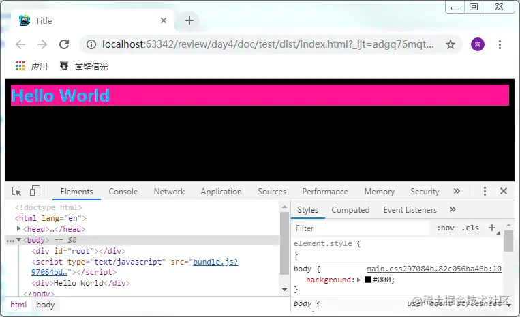Open the black #000 color swatch
The width and height of the screenshot is (520, 317).
tap(368, 280)
